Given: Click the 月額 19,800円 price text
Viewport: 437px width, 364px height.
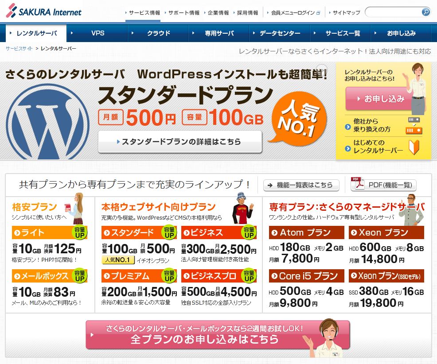Looking at the screenshot, I should pyautogui.click(x=376, y=303).
